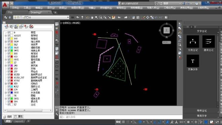Switch to the Drawing1* document tab
This screenshot has height=125, width=222.
[x=36, y=12]
